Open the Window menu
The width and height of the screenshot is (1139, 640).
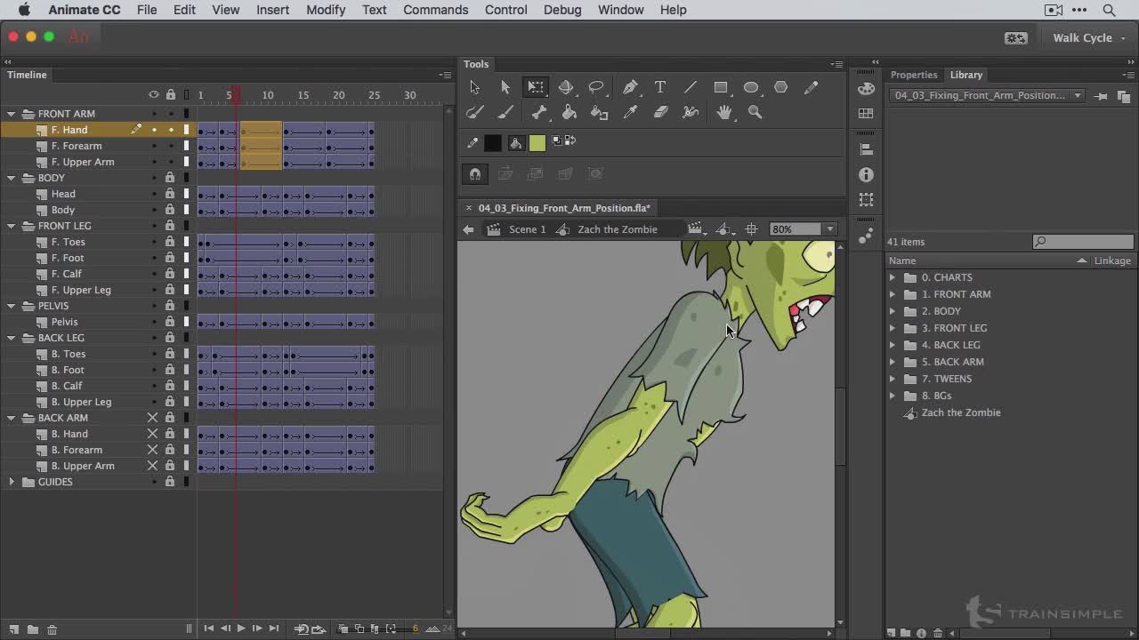(620, 10)
